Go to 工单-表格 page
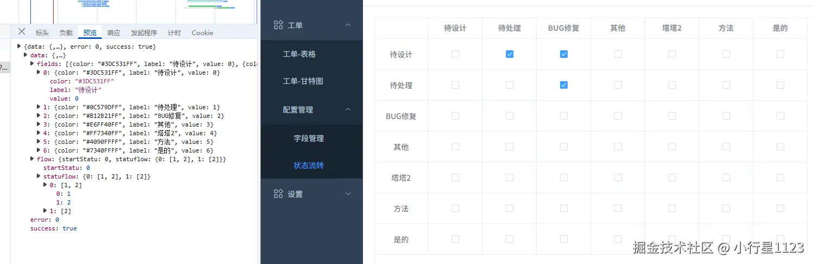This screenshot has height=264, width=813. click(x=299, y=54)
